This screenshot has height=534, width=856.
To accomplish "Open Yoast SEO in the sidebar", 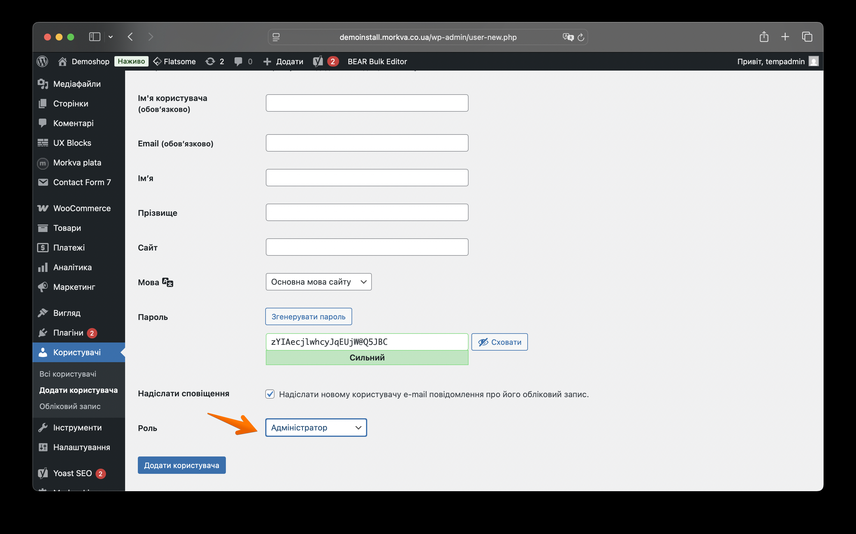I will pyautogui.click(x=79, y=473).
